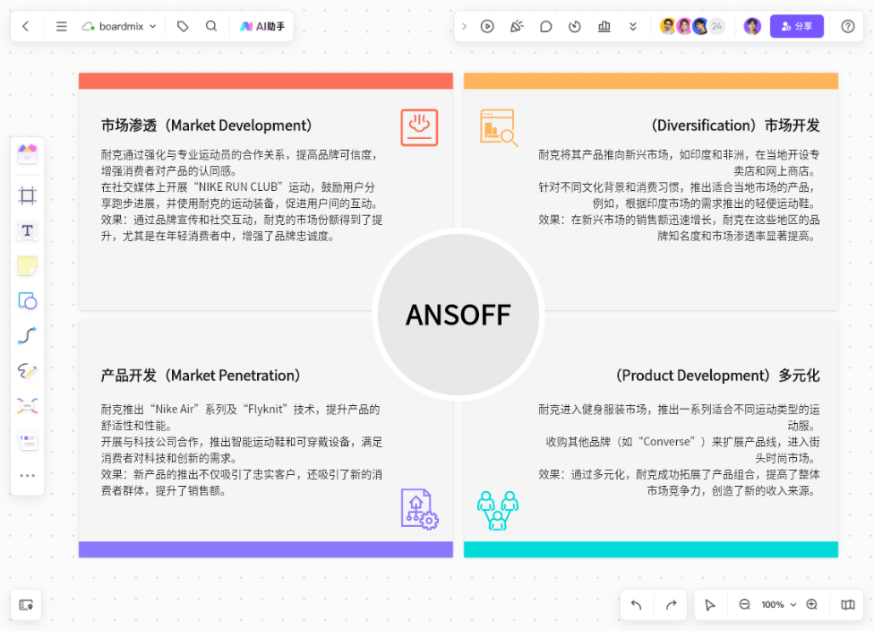Open own profile avatar

[752, 26]
